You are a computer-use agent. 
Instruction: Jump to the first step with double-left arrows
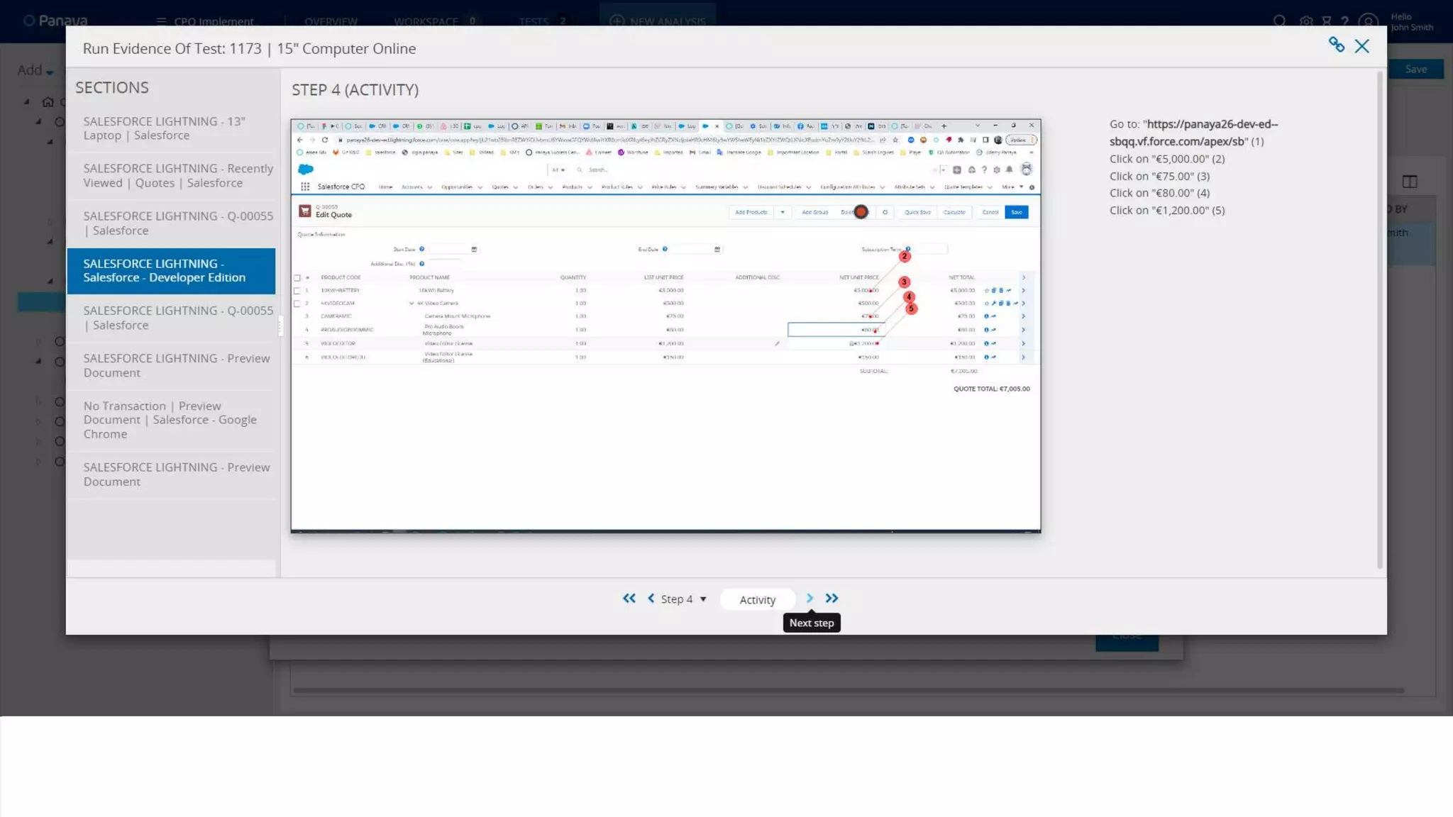coord(629,599)
